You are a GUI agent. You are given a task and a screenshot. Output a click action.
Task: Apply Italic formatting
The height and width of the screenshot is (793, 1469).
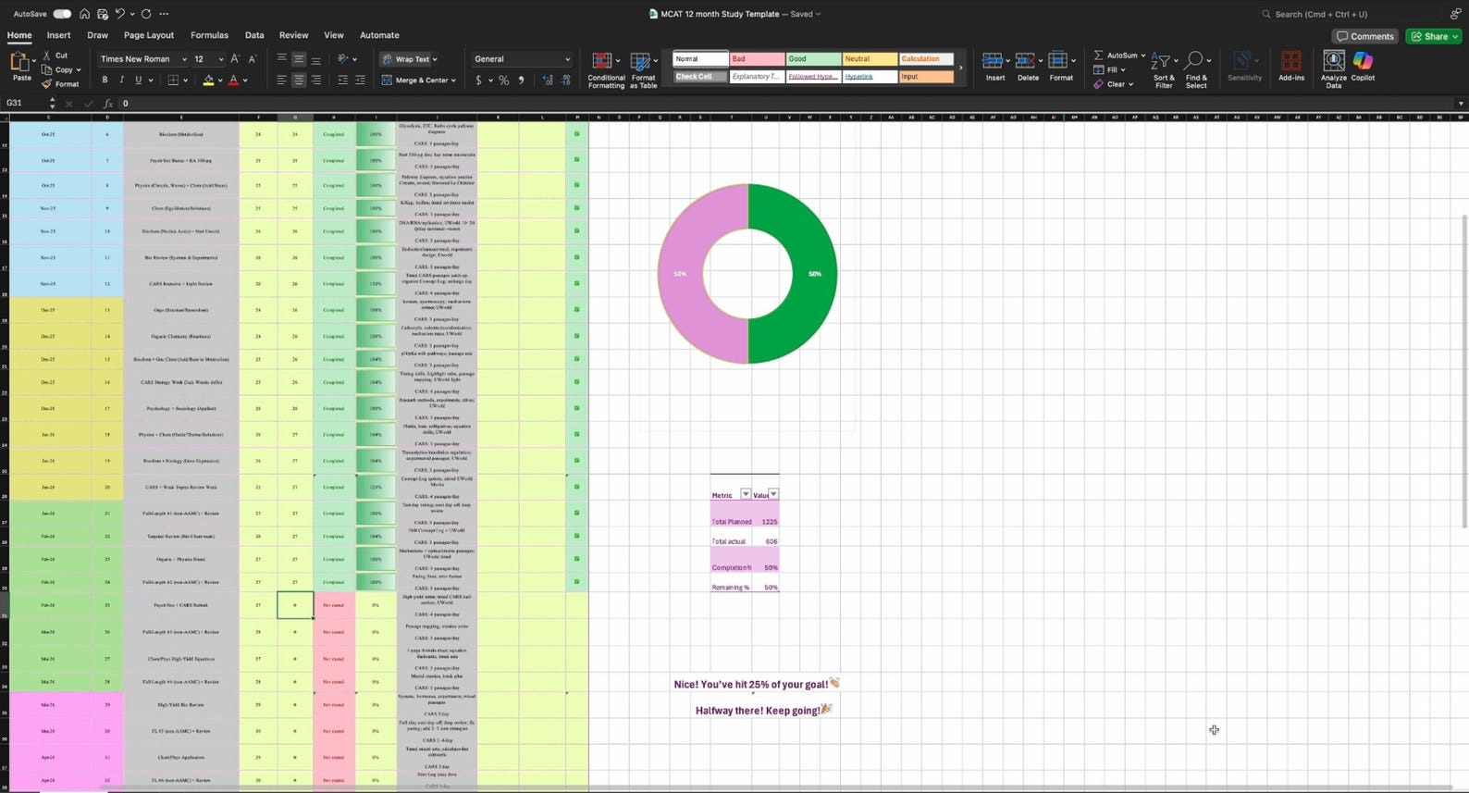[121, 81]
